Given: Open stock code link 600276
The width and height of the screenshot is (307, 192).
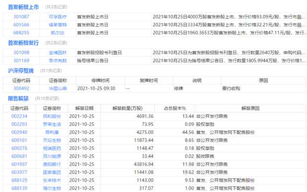Looking at the screenshot, I should click(x=19, y=149).
